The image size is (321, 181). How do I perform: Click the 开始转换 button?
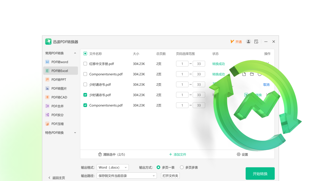click(x=260, y=174)
